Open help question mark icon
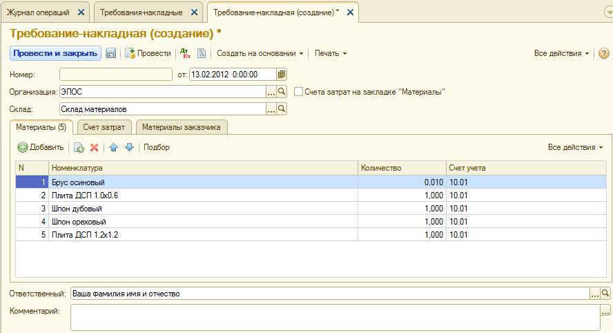Screen dimensions: 613x333 [603, 53]
